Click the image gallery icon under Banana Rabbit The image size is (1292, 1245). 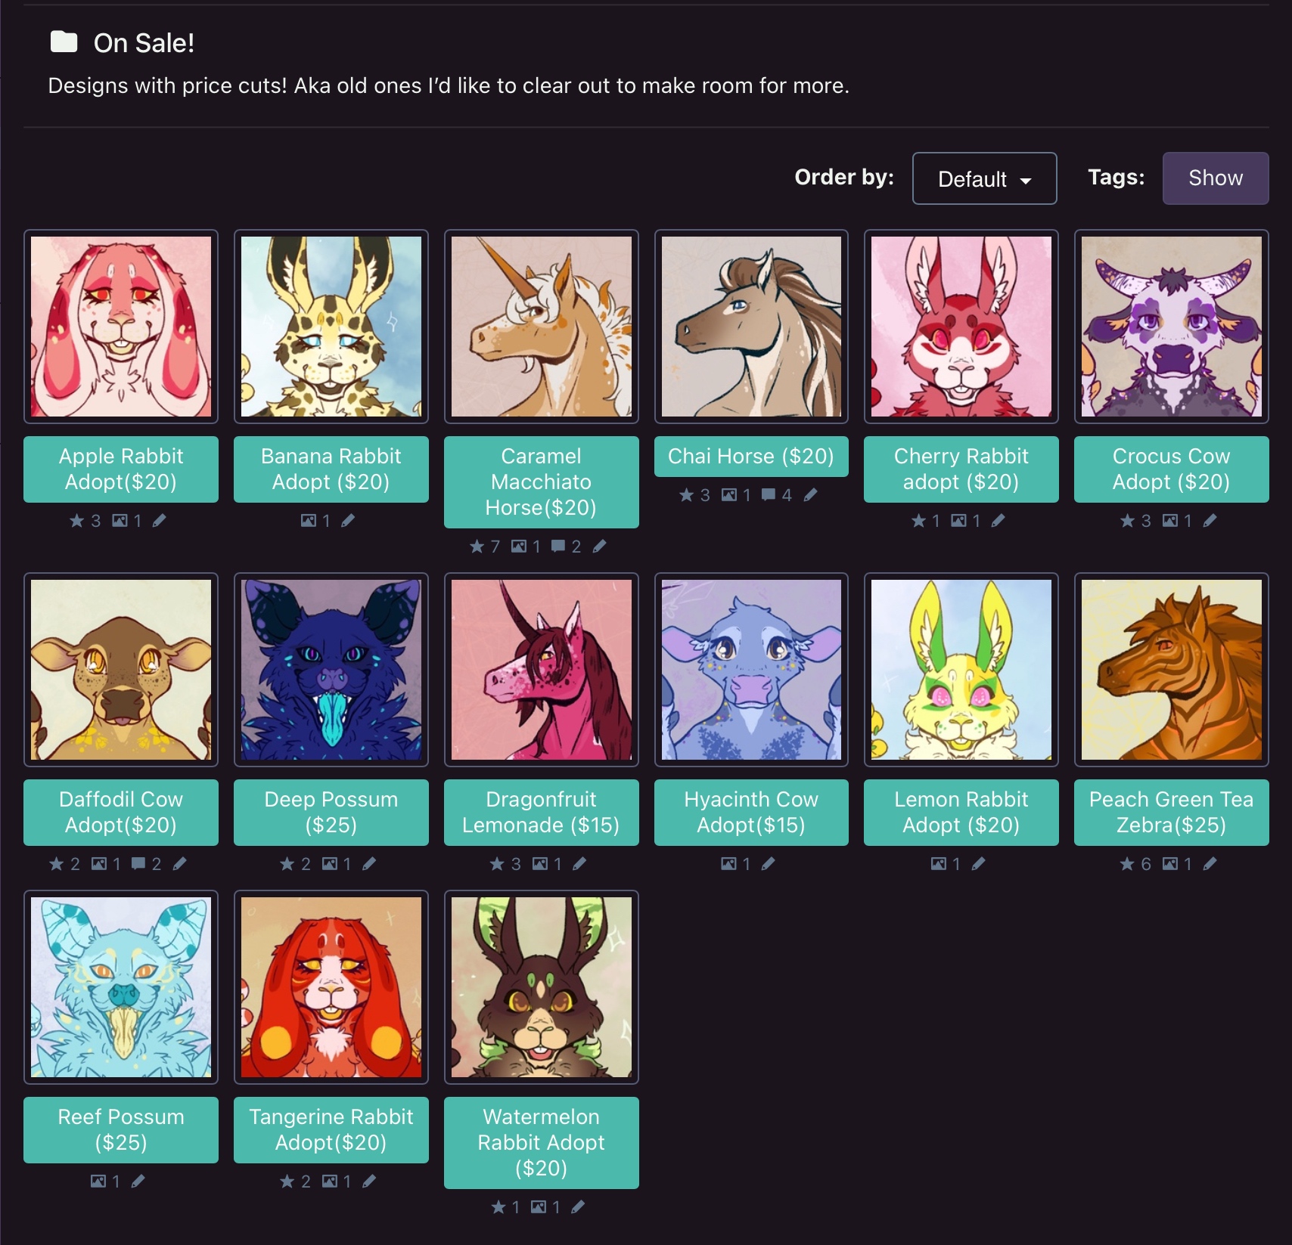tap(309, 521)
